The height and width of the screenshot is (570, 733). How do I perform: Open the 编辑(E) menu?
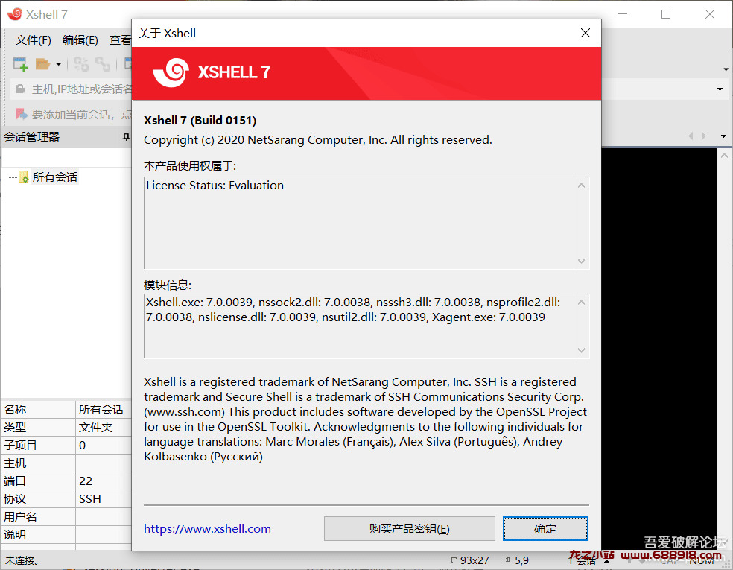(x=80, y=40)
